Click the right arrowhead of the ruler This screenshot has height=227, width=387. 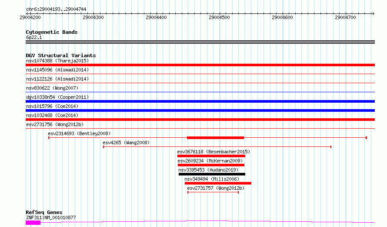pos(373,13)
